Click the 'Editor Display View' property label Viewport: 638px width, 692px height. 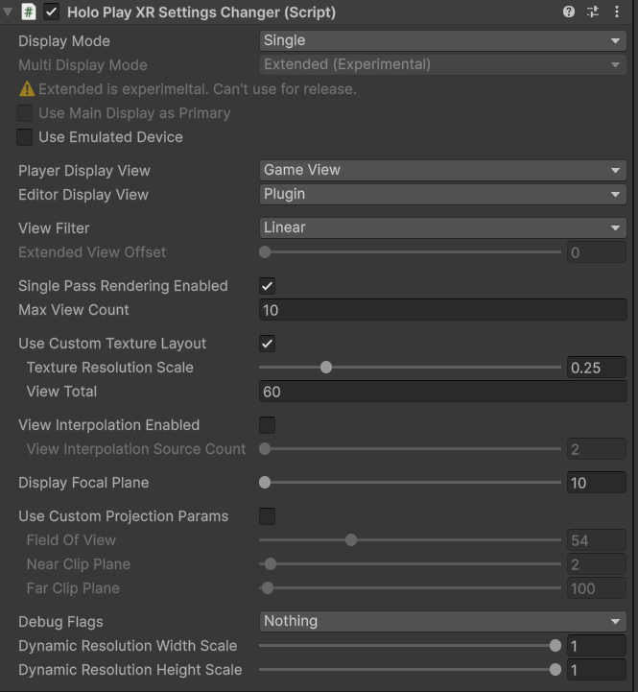pyautogui.click(x=83, y=195)
